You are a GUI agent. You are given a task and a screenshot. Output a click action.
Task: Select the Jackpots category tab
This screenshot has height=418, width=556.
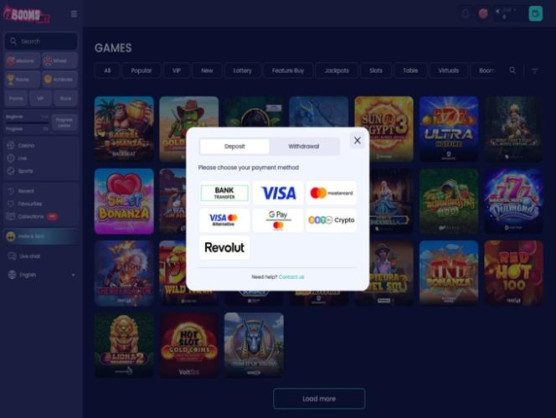point(337,70)
